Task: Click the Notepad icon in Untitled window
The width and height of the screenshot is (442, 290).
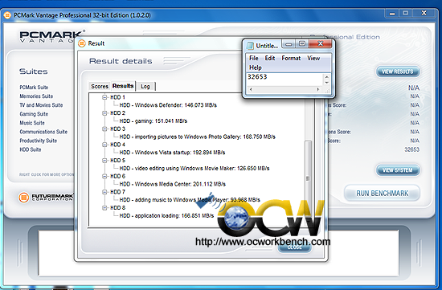Action: [x=250, y=45]
